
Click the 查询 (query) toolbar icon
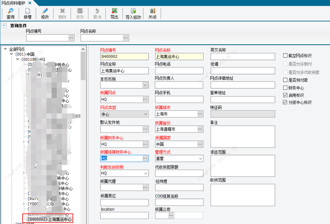11,11
